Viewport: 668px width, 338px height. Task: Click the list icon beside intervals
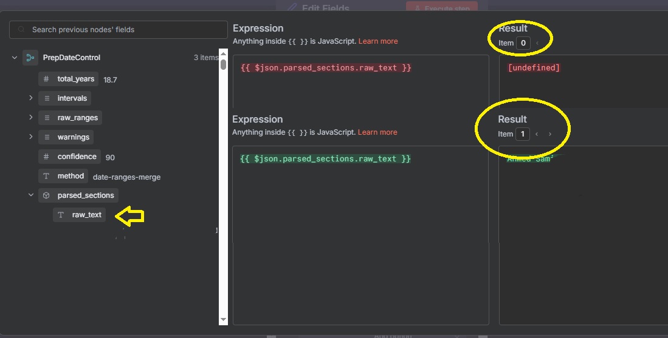coord(46,98)
